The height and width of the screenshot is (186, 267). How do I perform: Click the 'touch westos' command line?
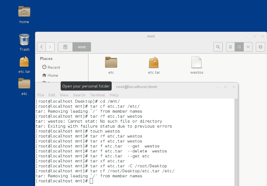point(78,131)
